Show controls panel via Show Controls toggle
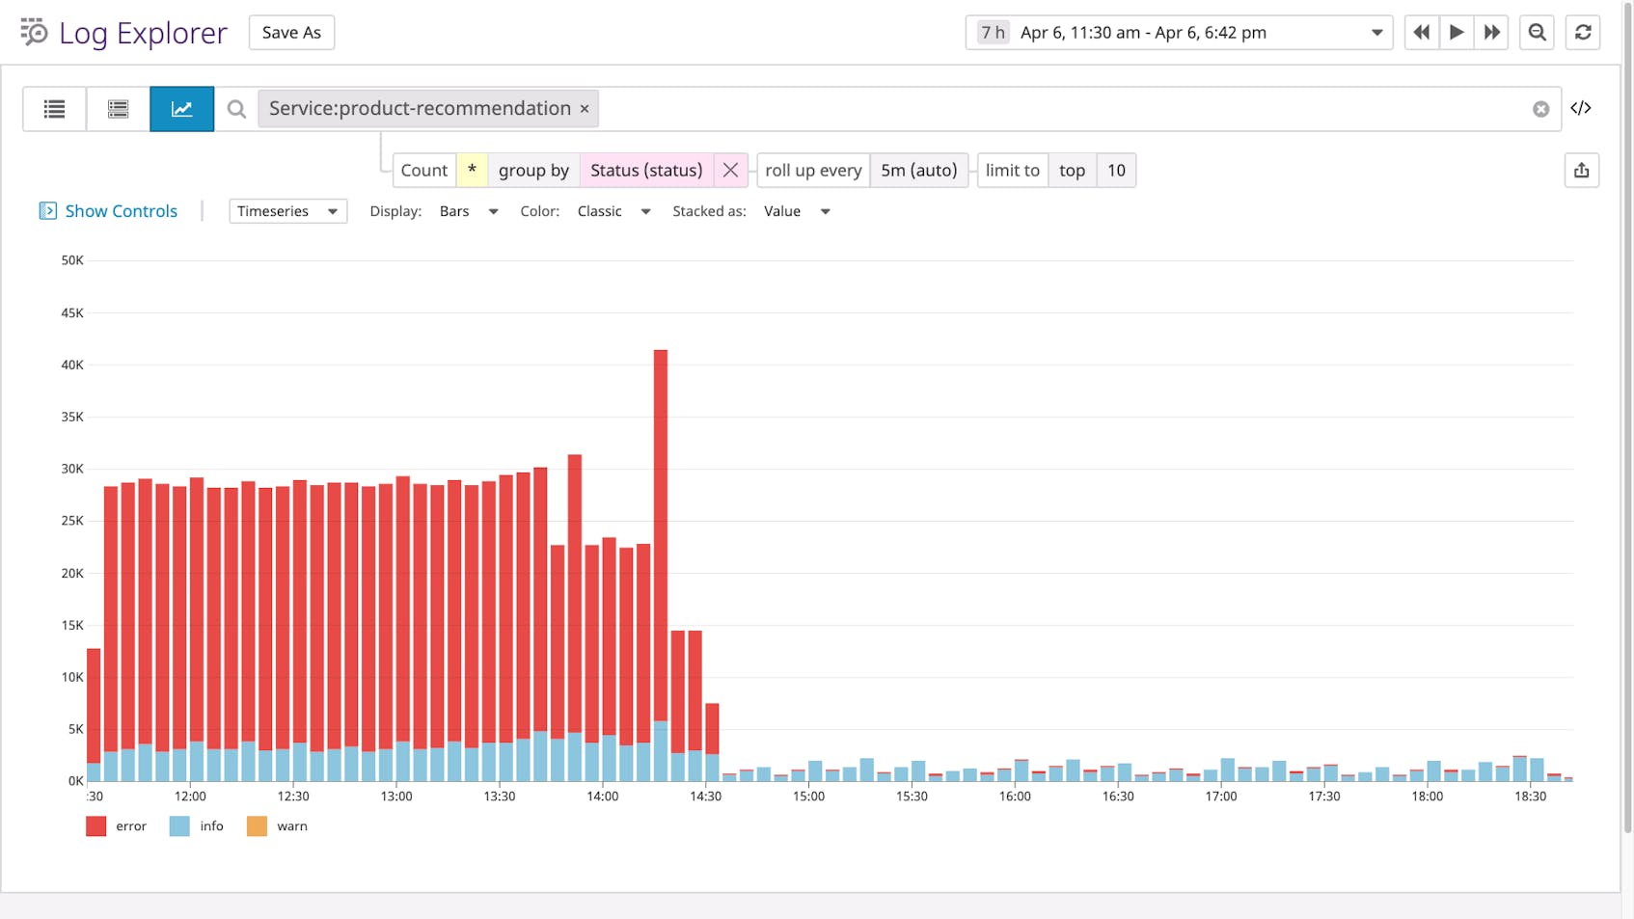This screenshot has height=919, width=1634. [108, 210]
